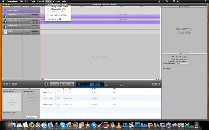Viewport: 209px width, 130px height.
Task: Open the Loop Browser with the eye button
Action: [10, 84]
